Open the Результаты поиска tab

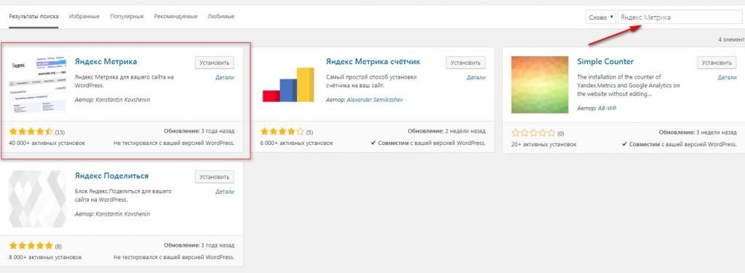(33, 17)
